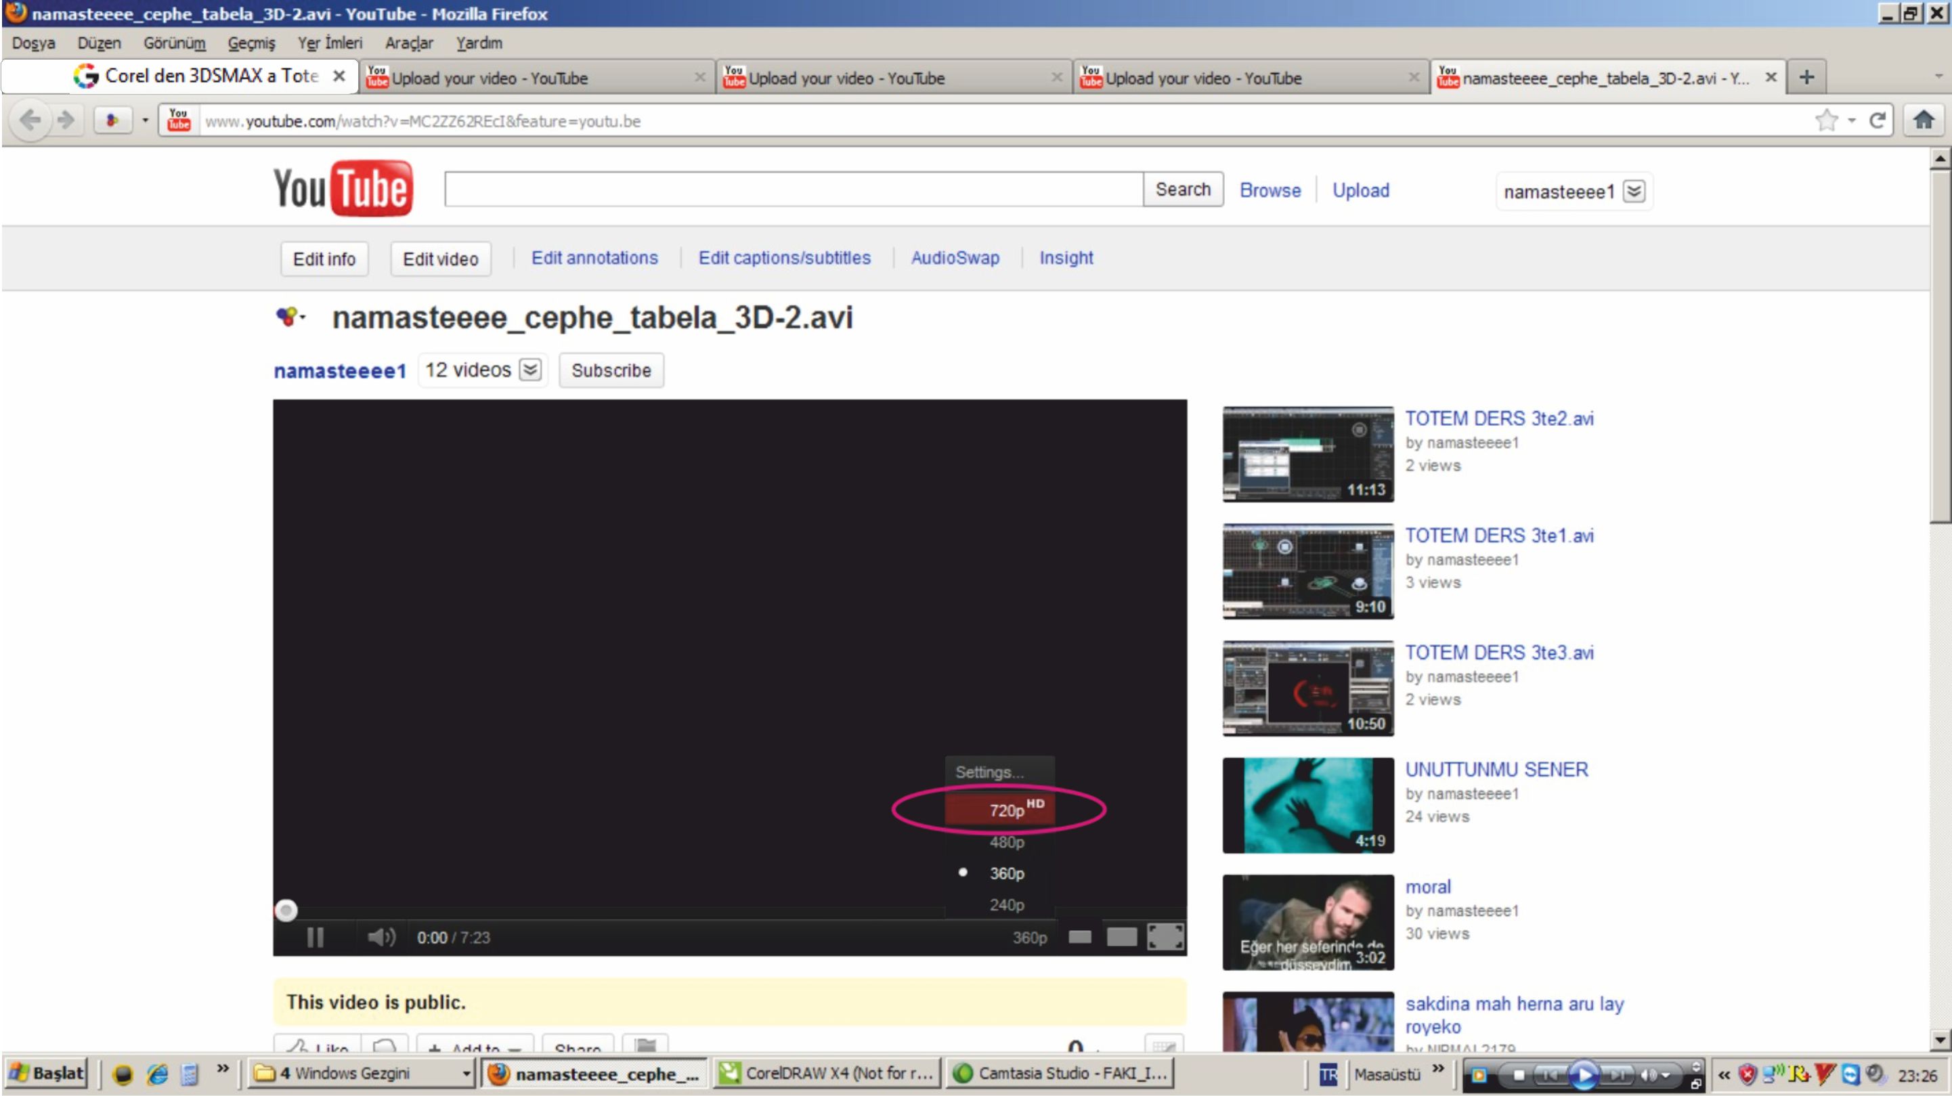Open a new tab with the plus button
Screen dimensions: 1952x1096
point(1806,76)
